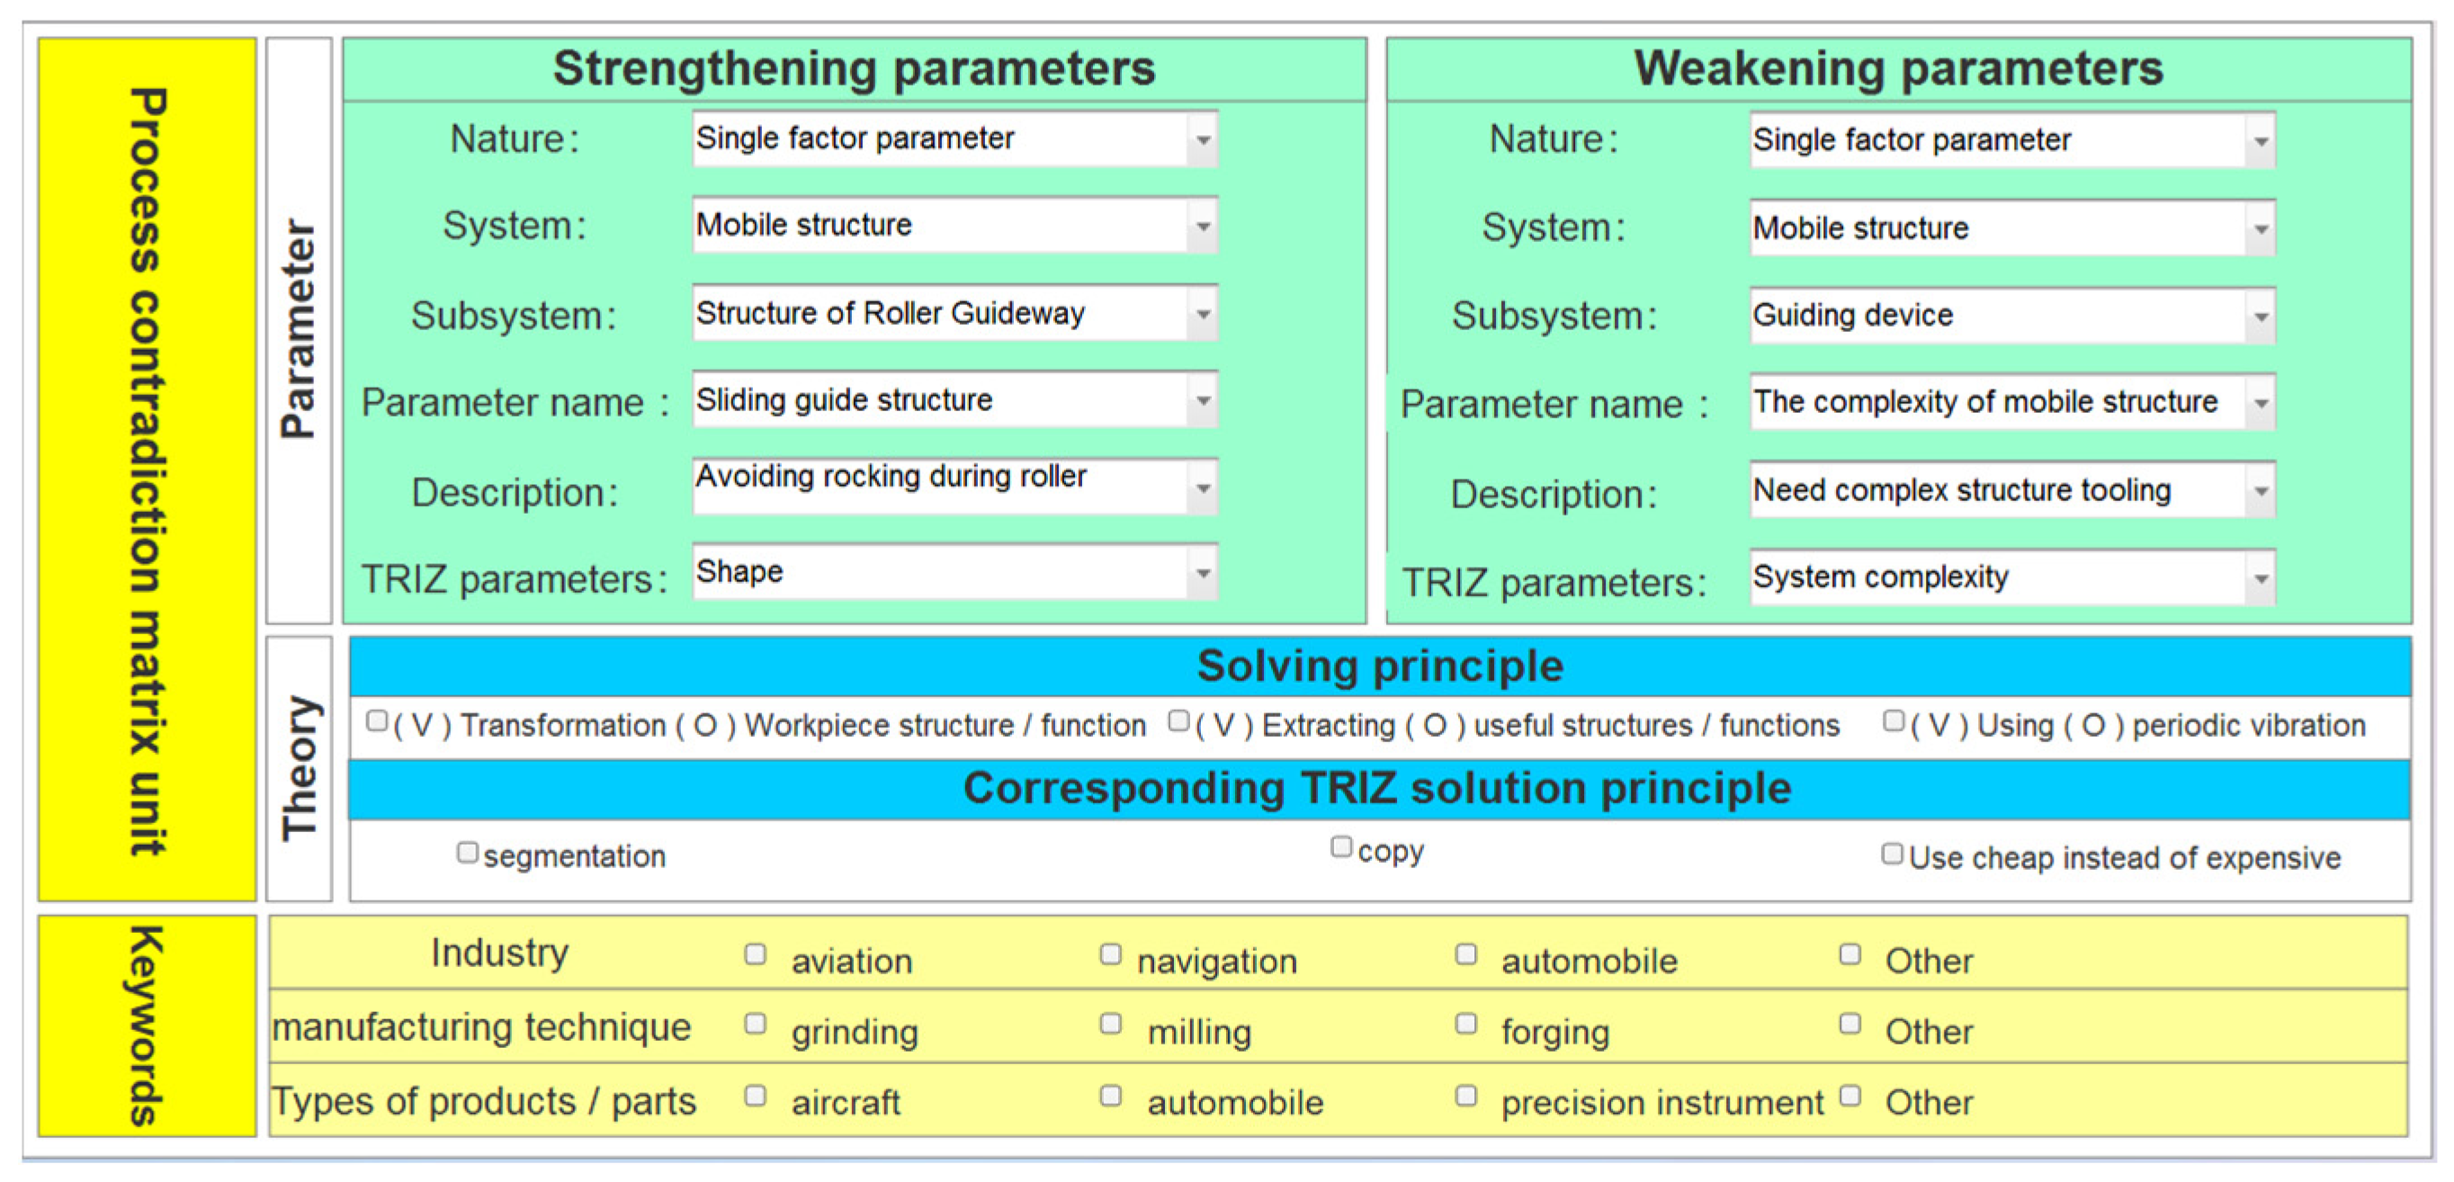Expand Weakening Description 'Need complex structure tooling' dropdown

[x=2261, y=491]
